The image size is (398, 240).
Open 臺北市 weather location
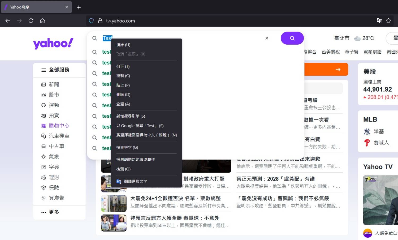tap(342, 38)
